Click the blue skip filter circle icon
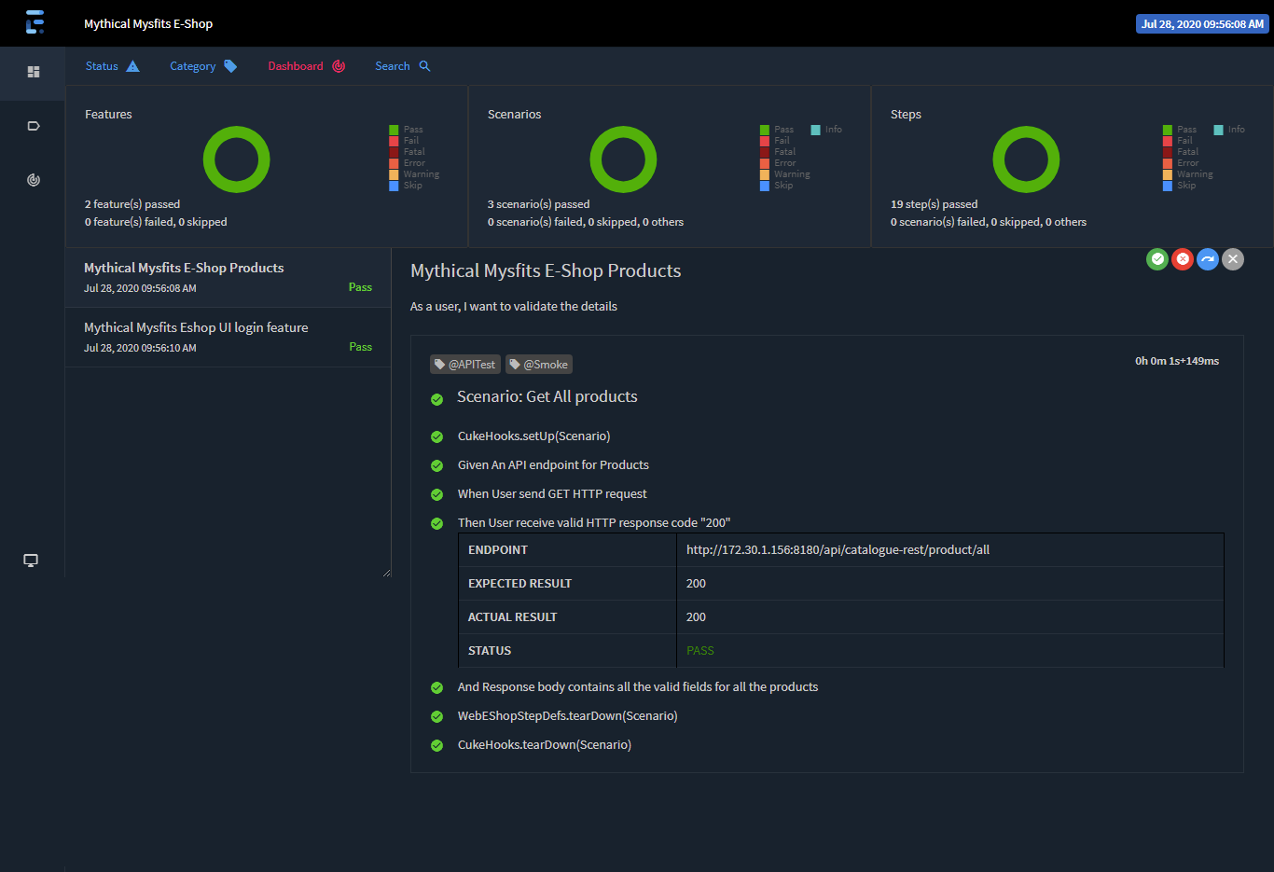Screen dimensions: 1274x872 pyautogui.click(x=1208, y=259)
